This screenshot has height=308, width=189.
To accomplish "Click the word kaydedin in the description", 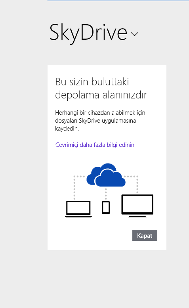I will tap(67, 129).
